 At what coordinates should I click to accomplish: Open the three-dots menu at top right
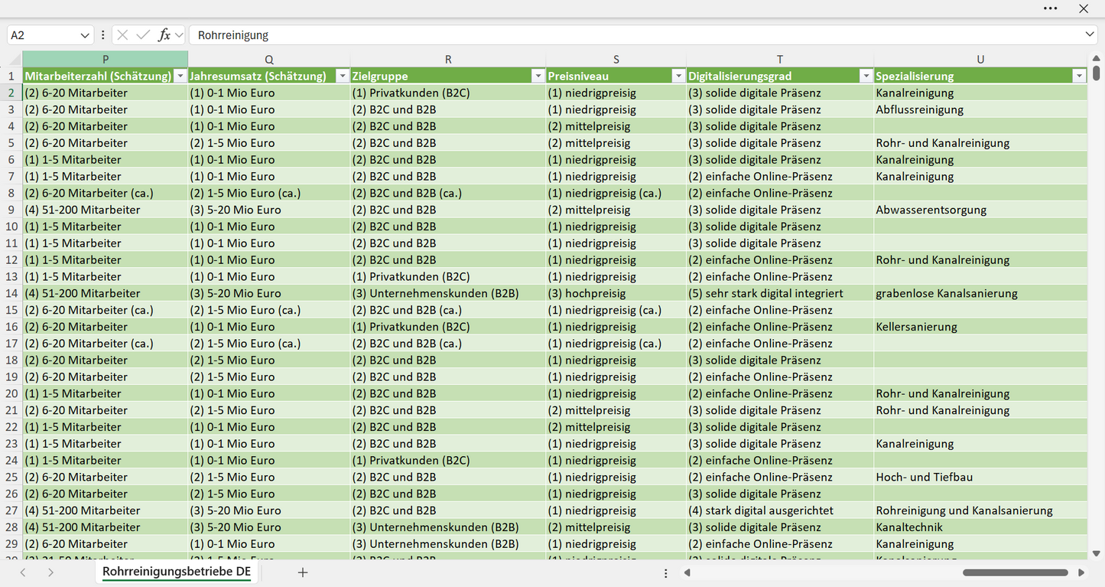click(x=1050, y=8)
